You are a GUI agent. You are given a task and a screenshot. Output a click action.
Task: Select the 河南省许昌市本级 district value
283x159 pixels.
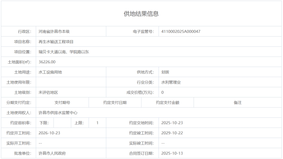click(54, 32)
